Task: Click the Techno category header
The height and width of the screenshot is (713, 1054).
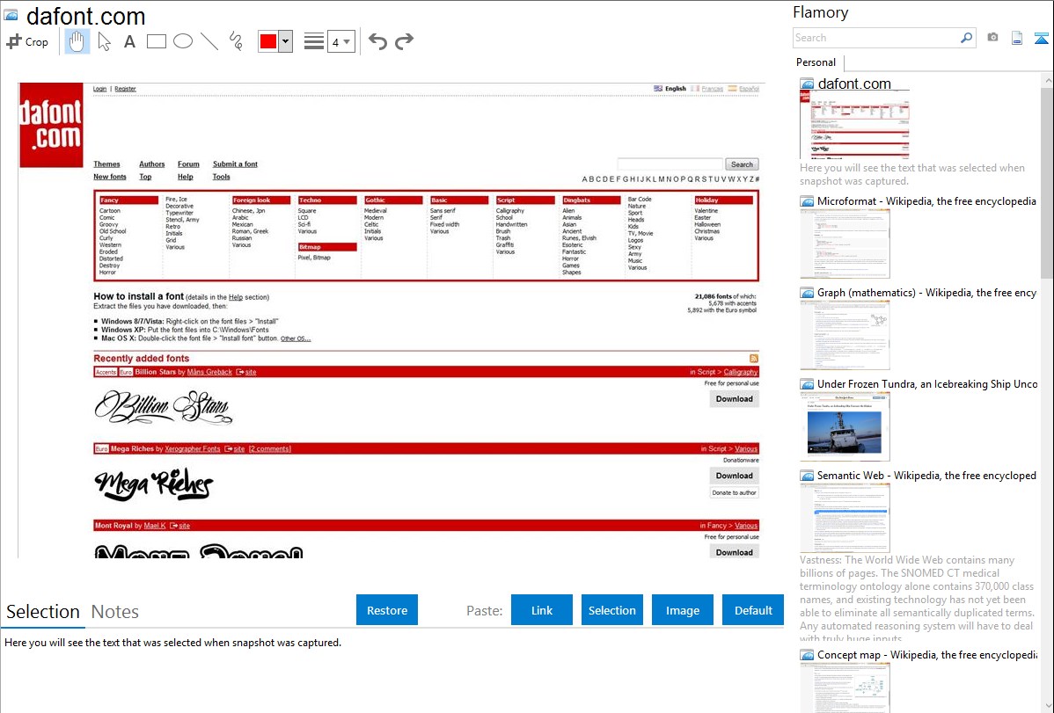Action: pyautogui.click(x=326, y=200)
